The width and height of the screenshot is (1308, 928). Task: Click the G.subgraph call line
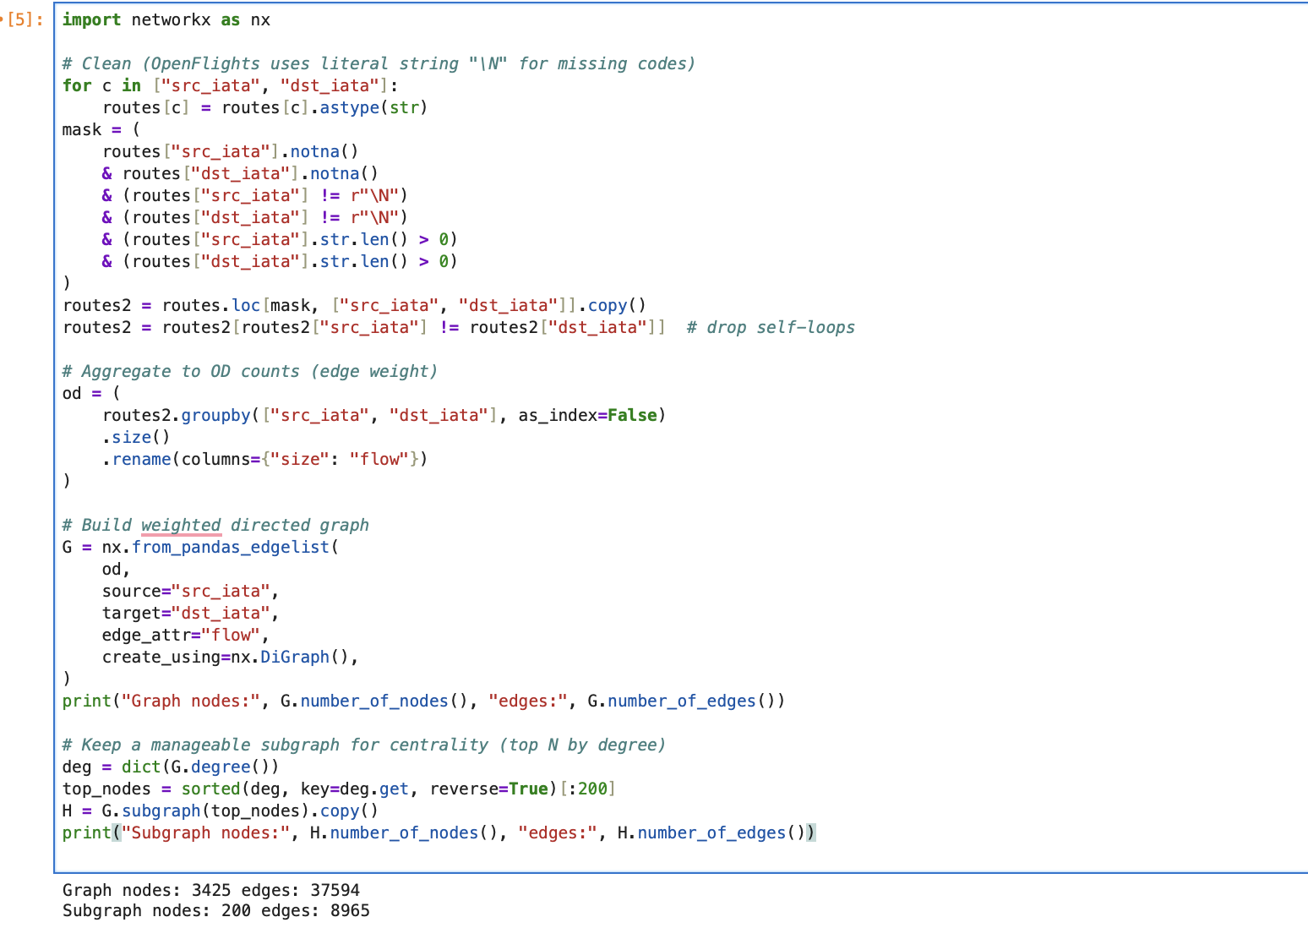[x=220, y=811]
